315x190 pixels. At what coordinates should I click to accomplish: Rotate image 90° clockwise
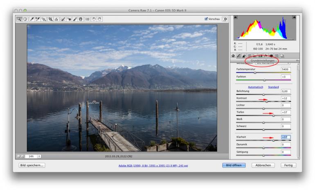point(100,19)
